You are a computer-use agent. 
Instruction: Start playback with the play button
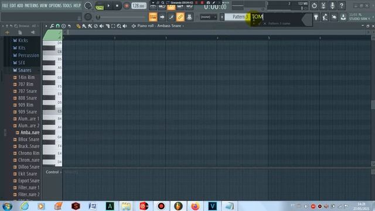[x=108, y=6]
